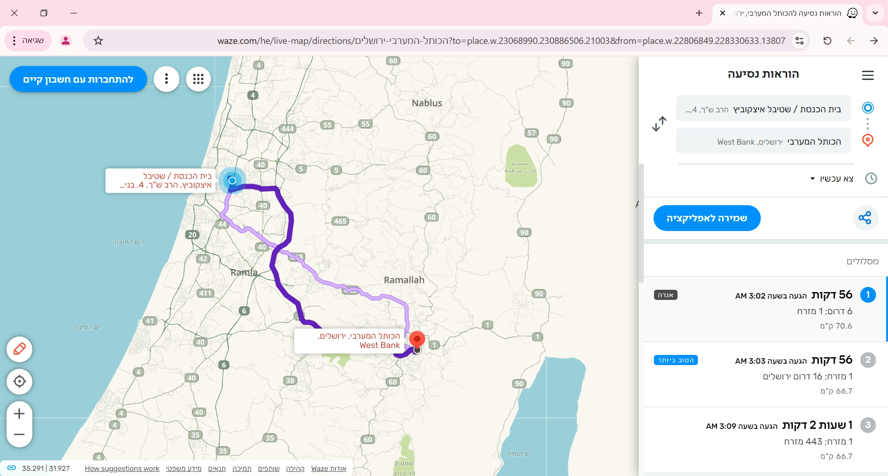Select route 2, 56 minutes arriving 3:03 AM
Viewport: 888px width, 476px height.
(x=765, y=375)
